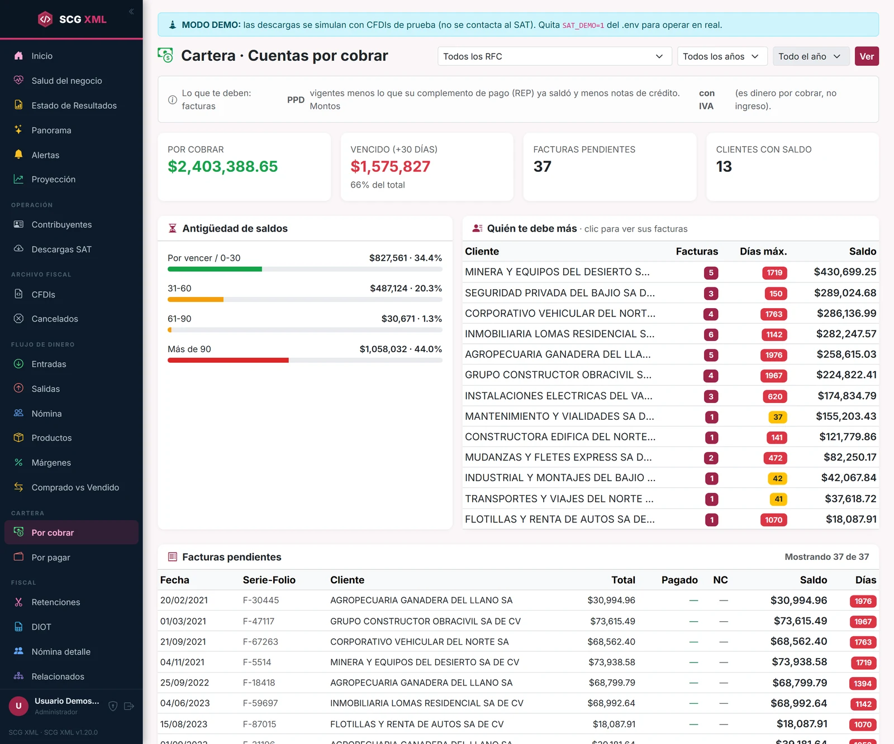Click invoice folio F-59697

(x=260, y=703)
